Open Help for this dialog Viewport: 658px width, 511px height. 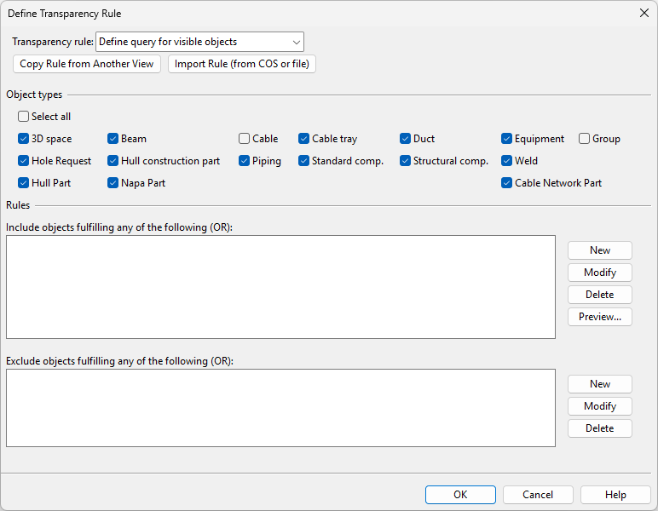(615, 495)
